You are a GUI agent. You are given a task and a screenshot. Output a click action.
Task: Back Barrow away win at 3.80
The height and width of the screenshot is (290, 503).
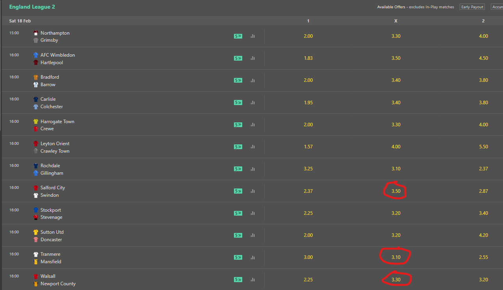(483, 80)
